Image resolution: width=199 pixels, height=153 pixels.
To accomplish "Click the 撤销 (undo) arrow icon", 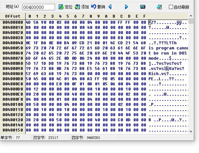I will pyautogui.click(x=94, y=7).
